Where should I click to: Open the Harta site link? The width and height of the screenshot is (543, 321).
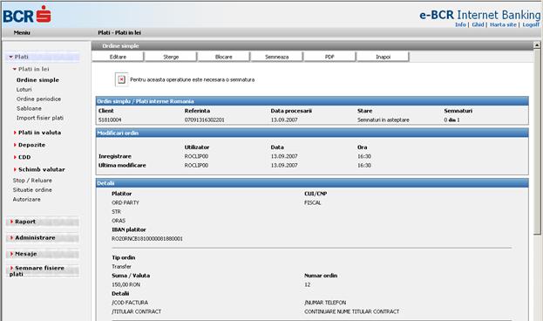pyautogui.click(x=503, y=24)
